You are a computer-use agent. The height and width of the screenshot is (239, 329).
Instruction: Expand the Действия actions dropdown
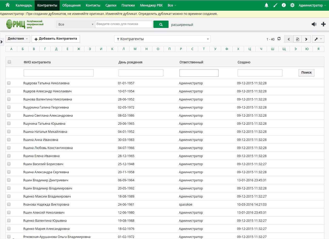18,39
